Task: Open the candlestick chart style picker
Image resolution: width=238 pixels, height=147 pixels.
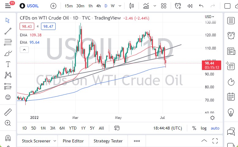Action: 132,6
